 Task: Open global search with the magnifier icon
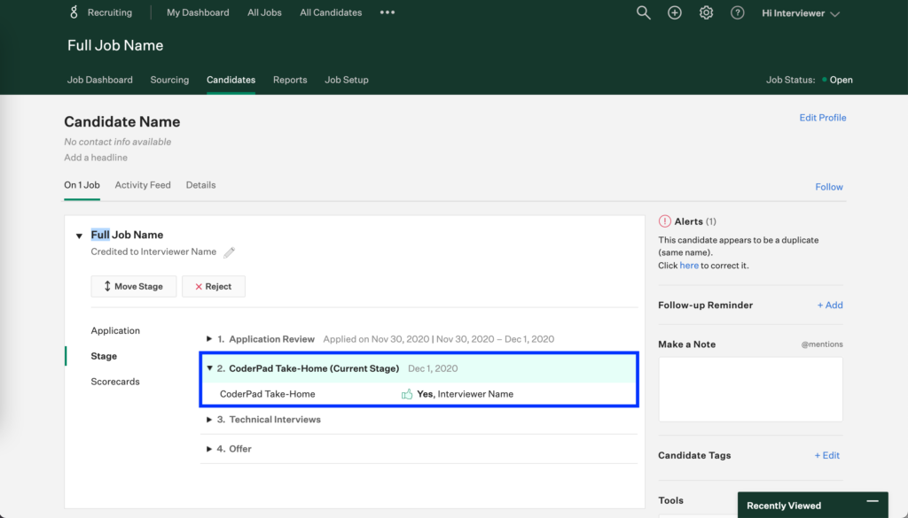pos(643,12)
